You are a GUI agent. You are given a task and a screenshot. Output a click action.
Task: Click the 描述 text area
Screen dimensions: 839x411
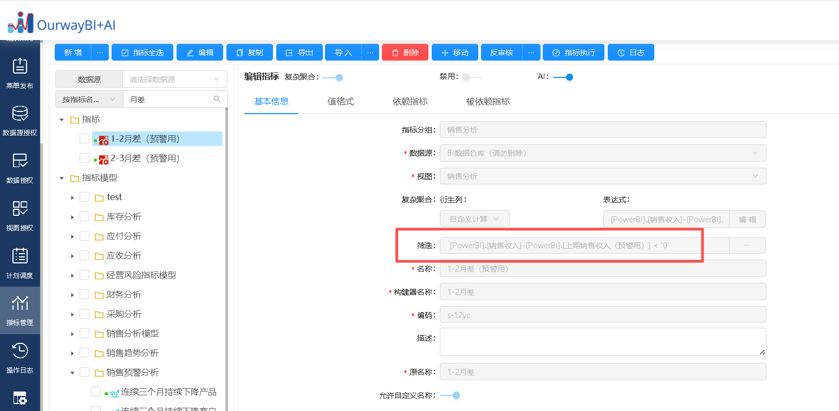coord(603,342)
